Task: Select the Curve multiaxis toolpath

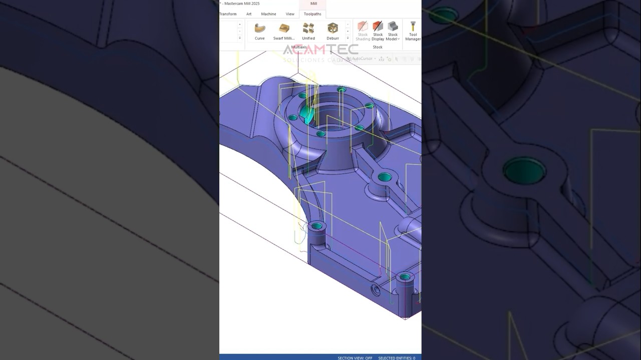Action: [x=259, y=31]
